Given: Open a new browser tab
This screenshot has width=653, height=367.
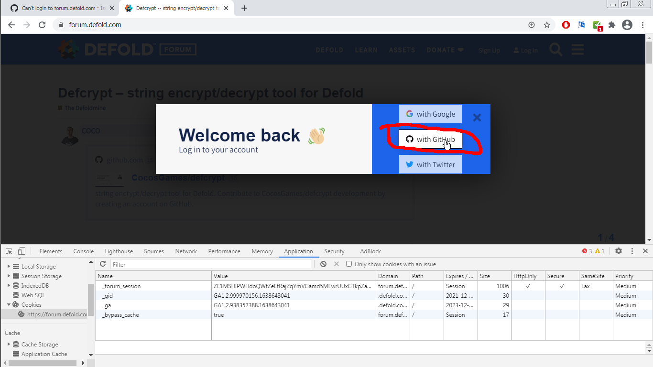Looking at the screenshot, I should tap(244, 8).
